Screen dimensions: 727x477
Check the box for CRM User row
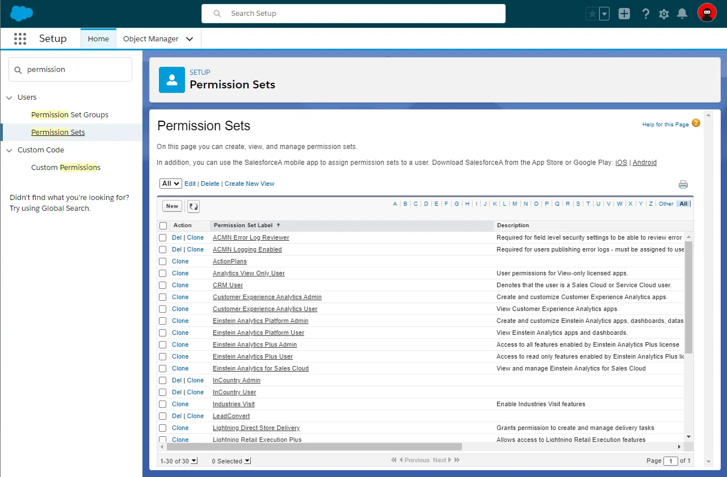pos(163,285)
